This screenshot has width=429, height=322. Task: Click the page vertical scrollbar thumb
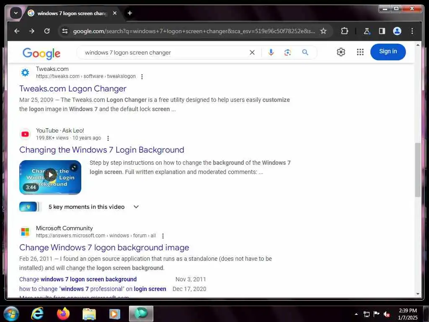click(x=418, y=170)
